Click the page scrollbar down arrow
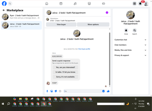The height and width of the screenshot is (111, 152). coord(151,95)
